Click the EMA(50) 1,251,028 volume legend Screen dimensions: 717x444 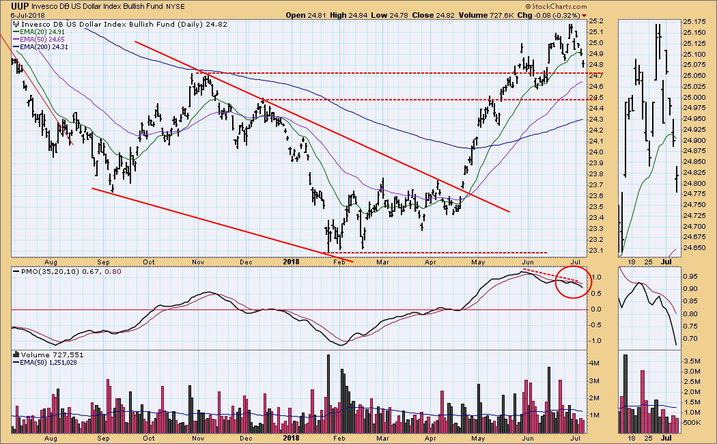pos(44,363)
